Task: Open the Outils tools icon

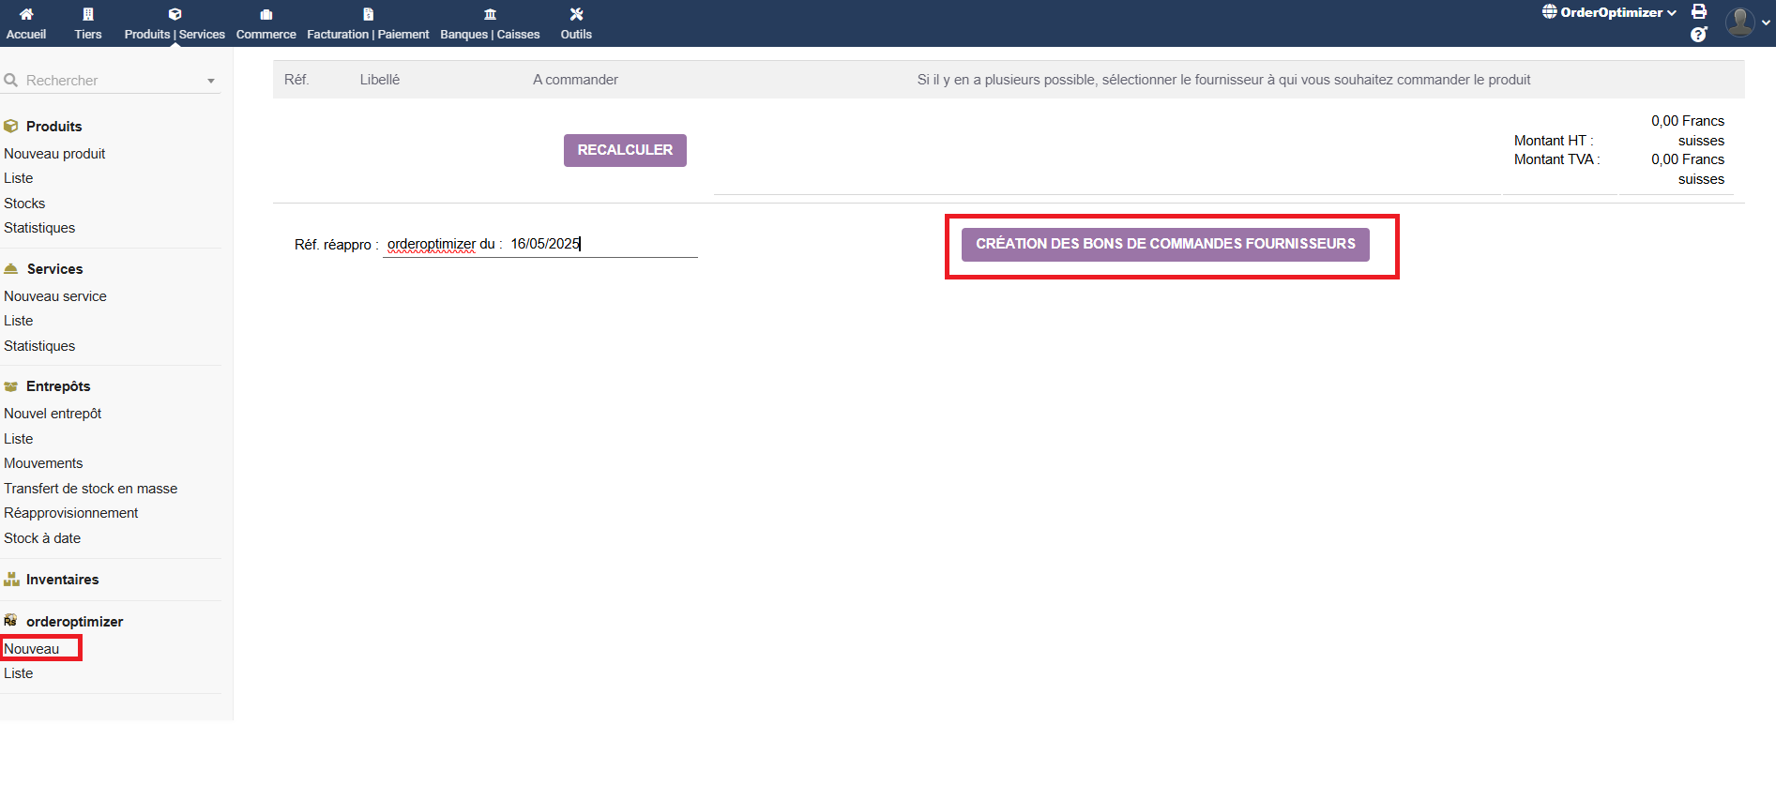Action: click(x=576, y=14)
